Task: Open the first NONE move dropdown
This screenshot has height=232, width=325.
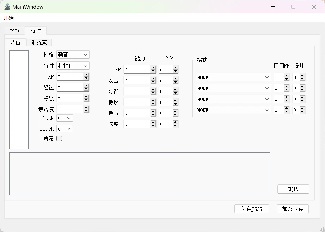Action: (233, 77)
